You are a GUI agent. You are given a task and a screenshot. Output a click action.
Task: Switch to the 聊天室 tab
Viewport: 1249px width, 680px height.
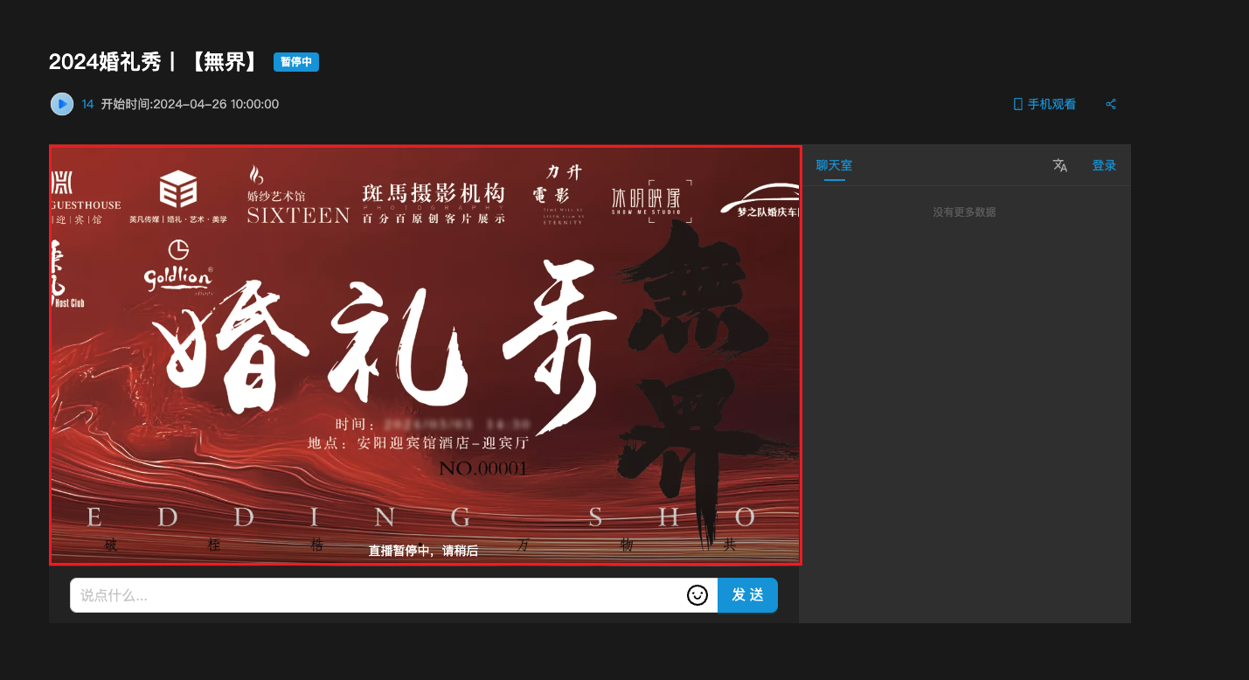(x=834, y=165)
